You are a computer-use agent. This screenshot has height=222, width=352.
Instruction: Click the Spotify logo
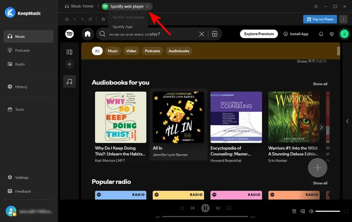(70, 34)
